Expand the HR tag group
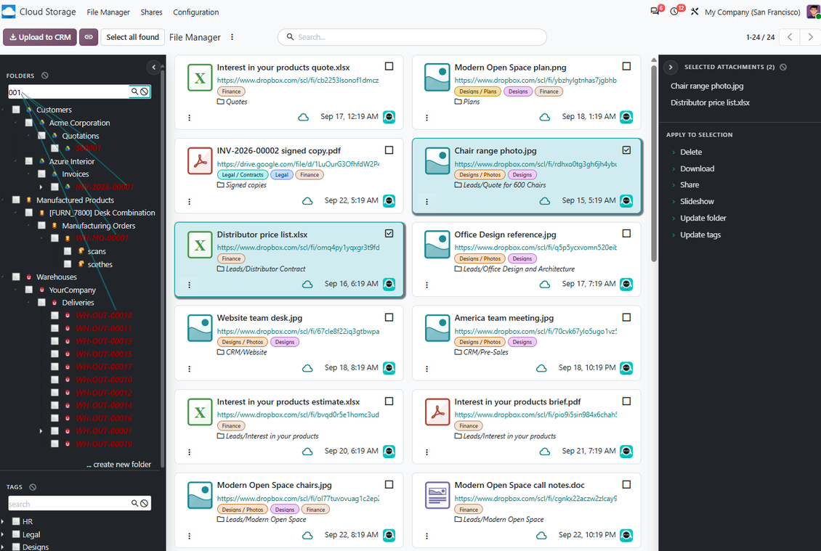 (x=3, y=521)
